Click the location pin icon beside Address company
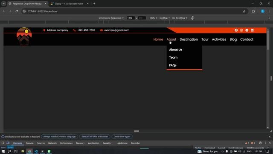 tap(44, 30)
